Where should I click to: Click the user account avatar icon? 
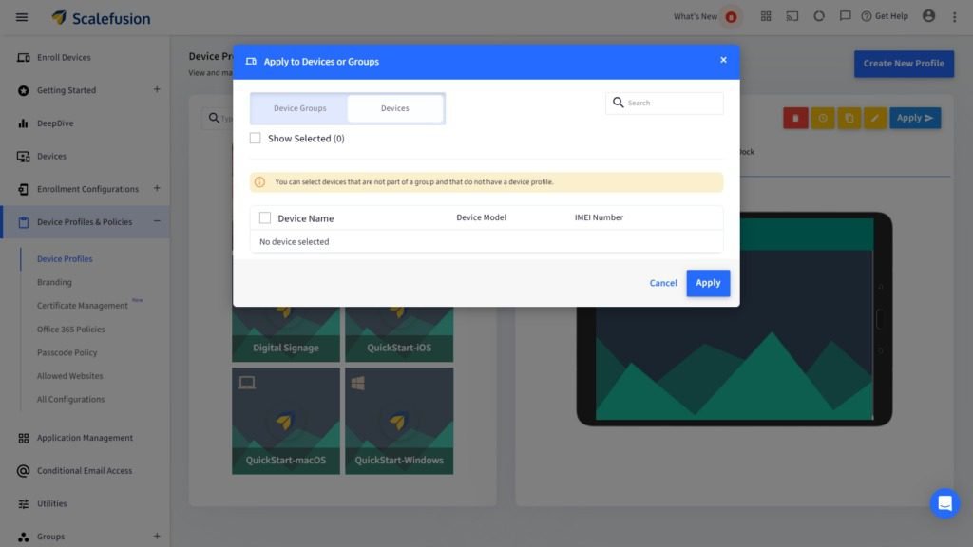click(x=928, y=16)
